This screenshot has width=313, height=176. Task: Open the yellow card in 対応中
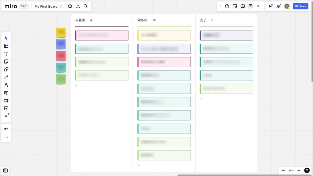[x=164, y=35]
